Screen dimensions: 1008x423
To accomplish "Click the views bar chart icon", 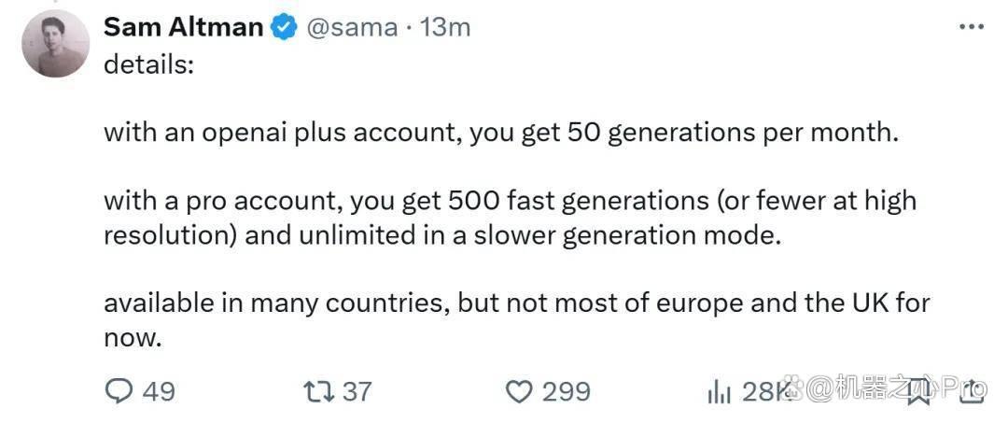I will point(720,391).
